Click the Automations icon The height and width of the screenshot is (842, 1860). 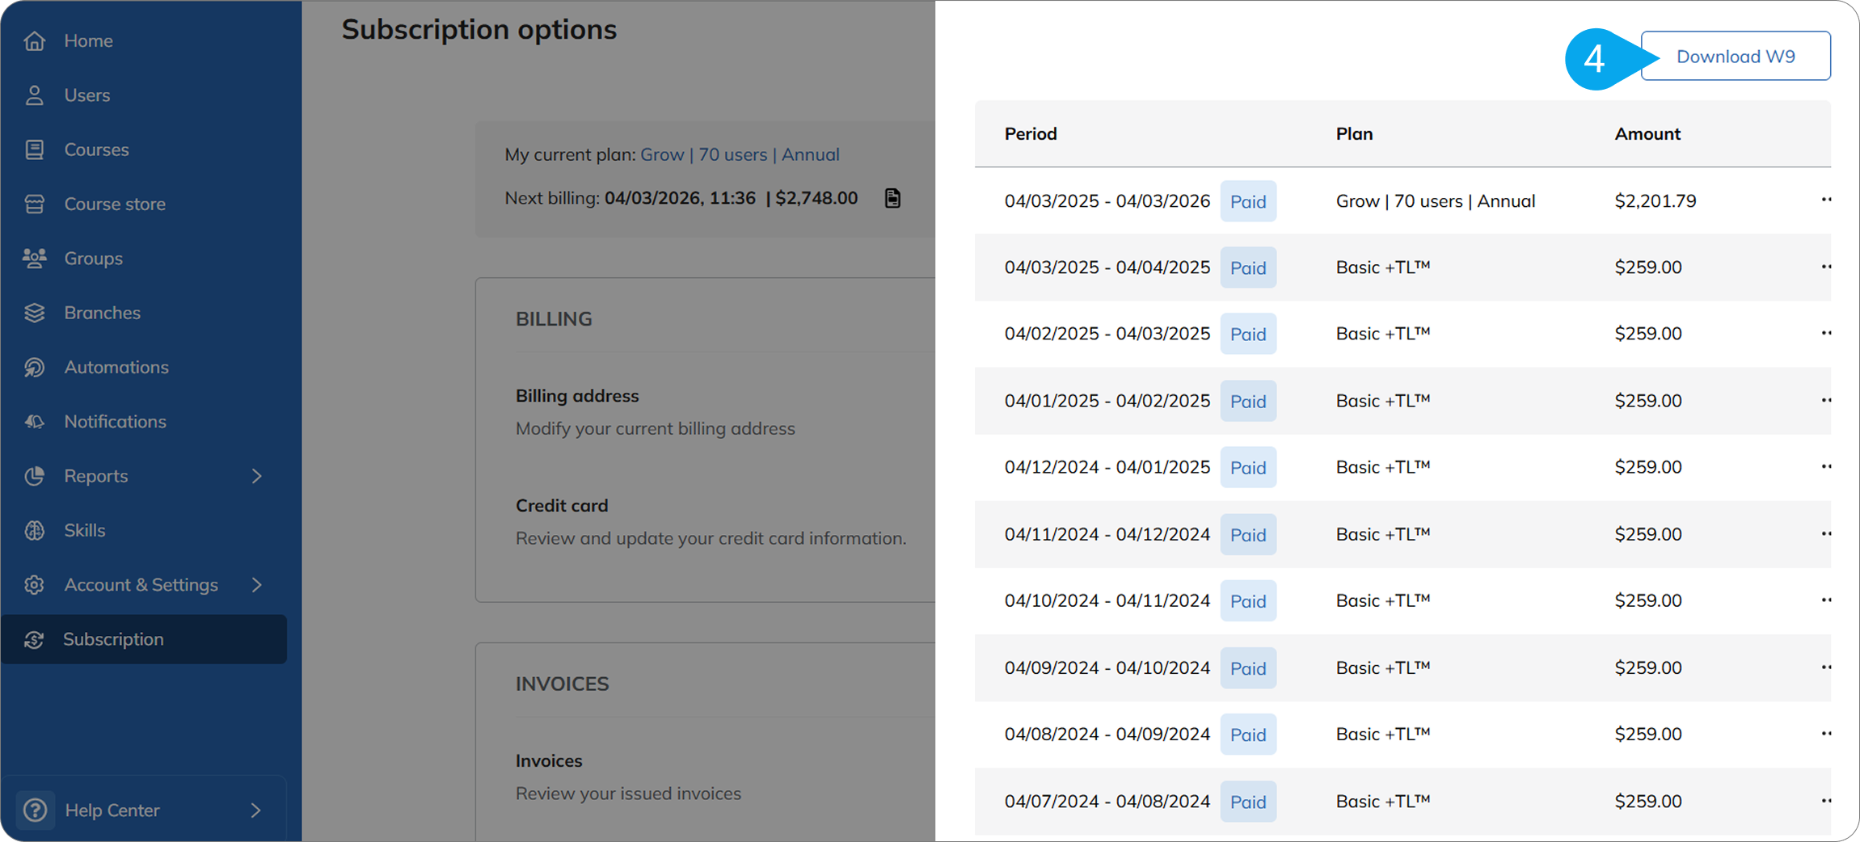34,367
